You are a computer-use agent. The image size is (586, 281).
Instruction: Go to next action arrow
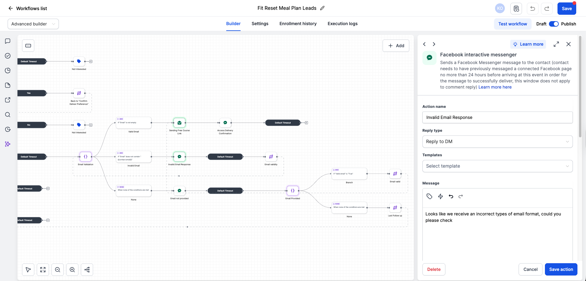coord(434,44)
